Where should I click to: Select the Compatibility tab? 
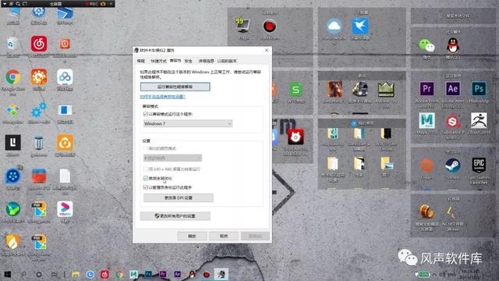pos(175,60)
